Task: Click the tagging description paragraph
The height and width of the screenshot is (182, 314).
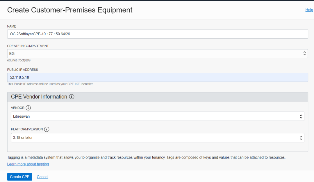Action: coord(146,157)
